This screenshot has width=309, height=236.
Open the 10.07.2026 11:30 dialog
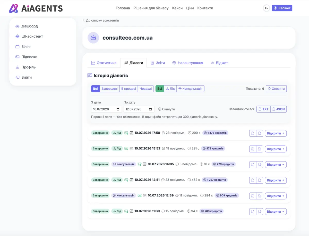point(276,212)
